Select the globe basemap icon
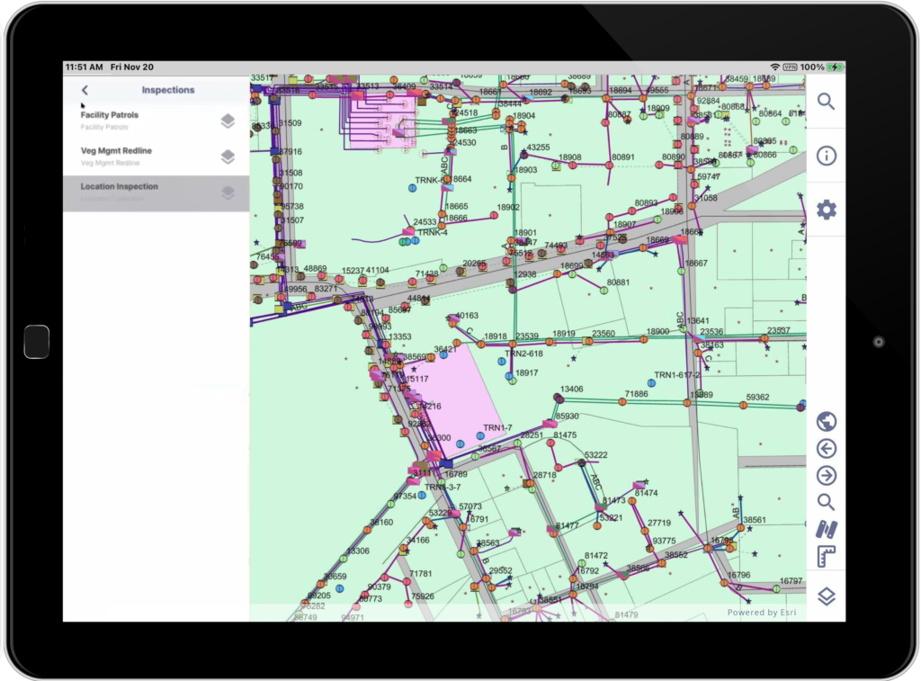This screenshot has height=681, width=921. click(826, 420)
